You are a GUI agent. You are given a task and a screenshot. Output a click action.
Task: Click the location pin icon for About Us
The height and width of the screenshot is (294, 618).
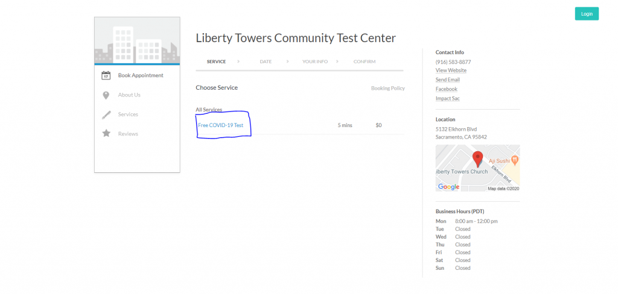pyautogui.click(x=106, y=95)
